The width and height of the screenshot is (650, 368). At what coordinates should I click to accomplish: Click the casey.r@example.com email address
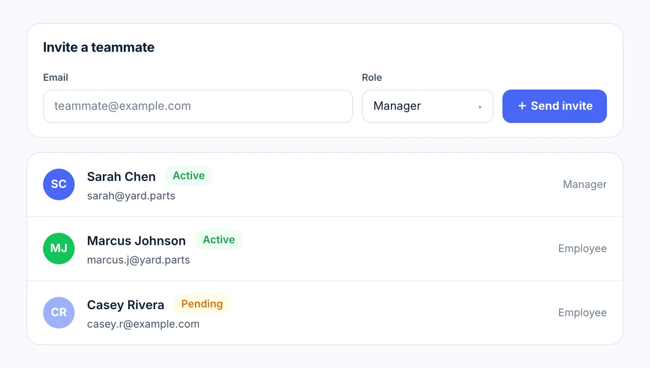143,324
